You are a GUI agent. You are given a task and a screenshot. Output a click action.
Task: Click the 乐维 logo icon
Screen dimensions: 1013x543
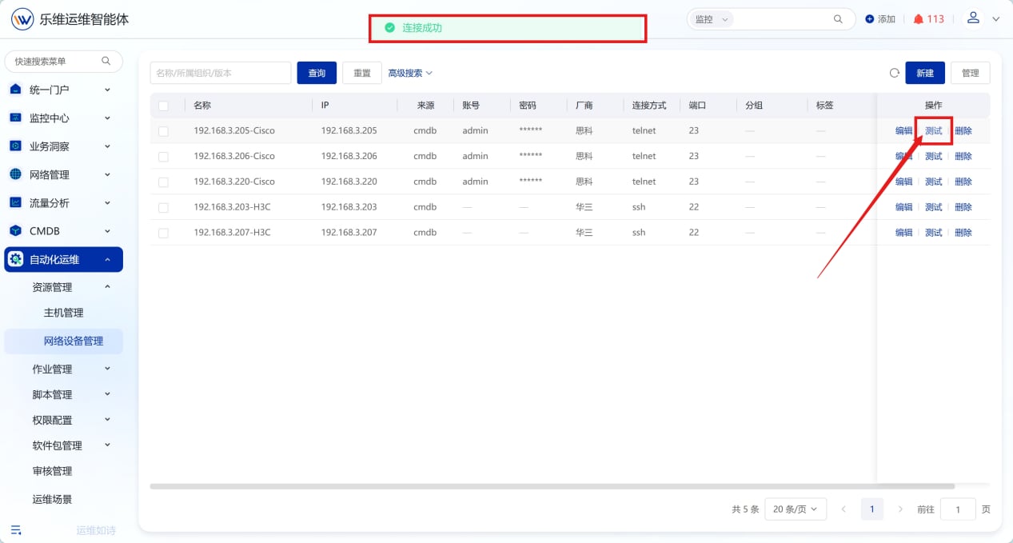(x=22, y=19)
